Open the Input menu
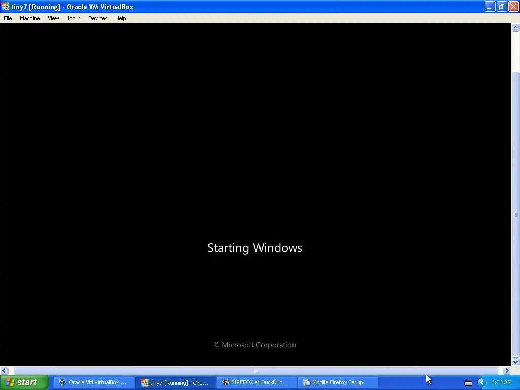The width and height of the screenshot is (520, 390). (74, 18)
